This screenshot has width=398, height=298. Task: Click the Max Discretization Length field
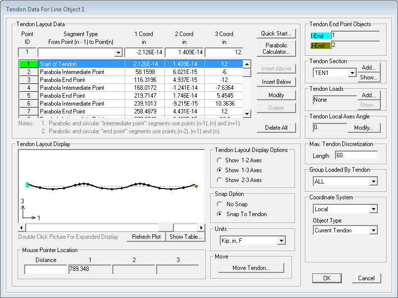click(x=356, y=155)
